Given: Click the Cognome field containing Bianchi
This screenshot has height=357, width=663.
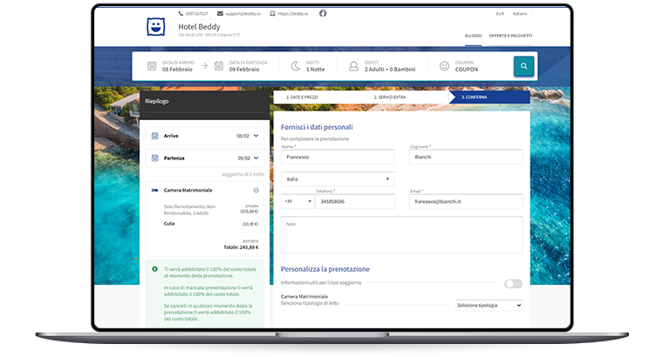Looking at the screenshot, I should [466, 157].
